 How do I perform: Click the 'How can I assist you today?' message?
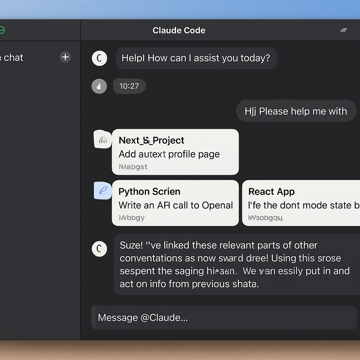[196, 58]
